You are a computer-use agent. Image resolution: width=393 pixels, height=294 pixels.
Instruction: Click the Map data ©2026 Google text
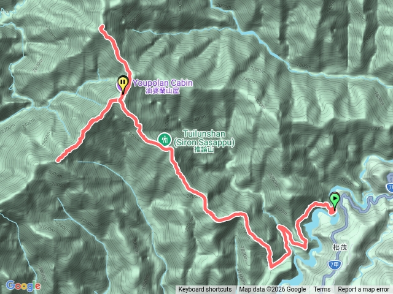point(273,290)
